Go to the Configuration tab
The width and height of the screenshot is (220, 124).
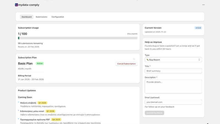pyautogui.click(x=58, y=17)
